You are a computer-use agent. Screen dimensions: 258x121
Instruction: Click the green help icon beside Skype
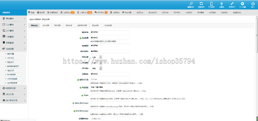(x=82, y=95)
